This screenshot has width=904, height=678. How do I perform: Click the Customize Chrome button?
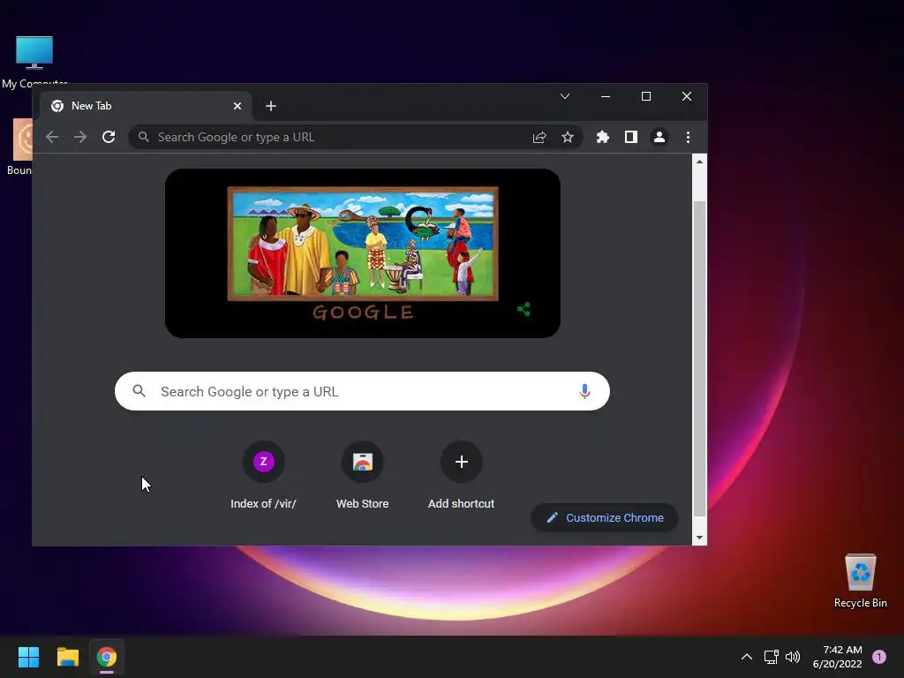(x=604, y=517)
